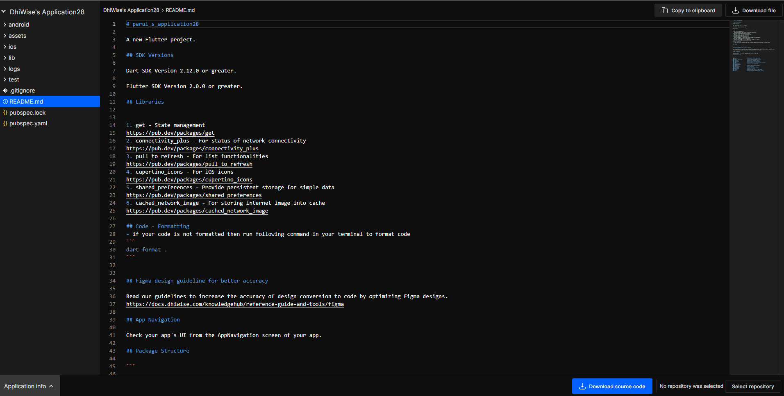Open the cupertino_icons package link

(189, 180)
